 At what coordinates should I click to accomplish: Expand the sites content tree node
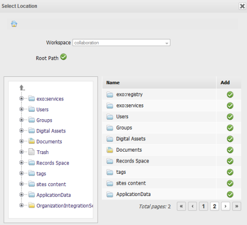(x=22, y=184)
